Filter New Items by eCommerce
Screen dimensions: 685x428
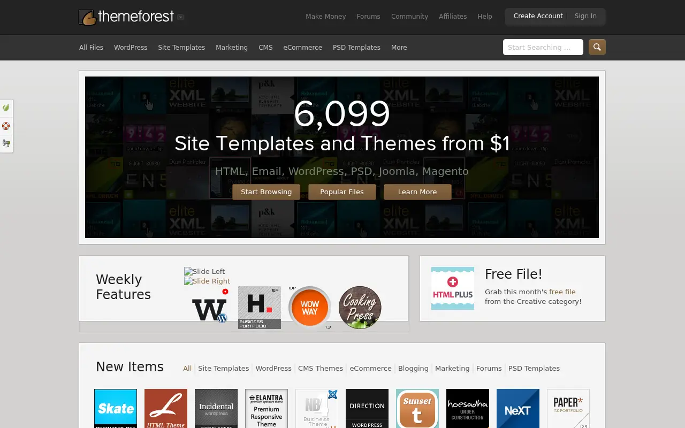(371, 369)
